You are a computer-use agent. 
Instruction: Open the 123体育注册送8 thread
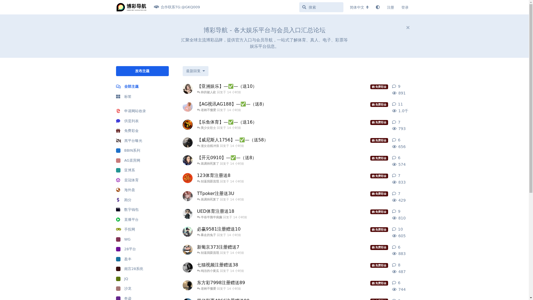click(214, 176)
